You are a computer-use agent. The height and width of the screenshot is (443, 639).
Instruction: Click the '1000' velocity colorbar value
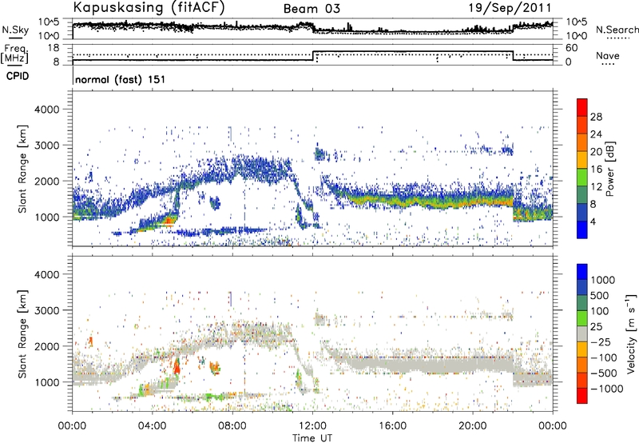(x=602, y=280)
